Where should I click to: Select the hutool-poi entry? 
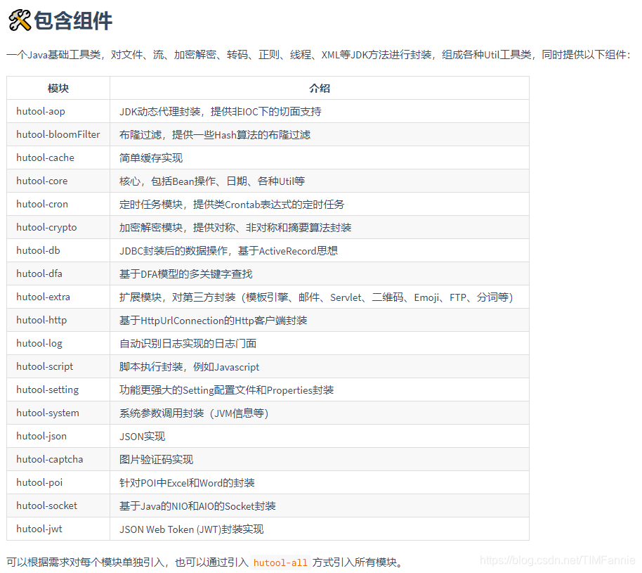tap(37, 482)
